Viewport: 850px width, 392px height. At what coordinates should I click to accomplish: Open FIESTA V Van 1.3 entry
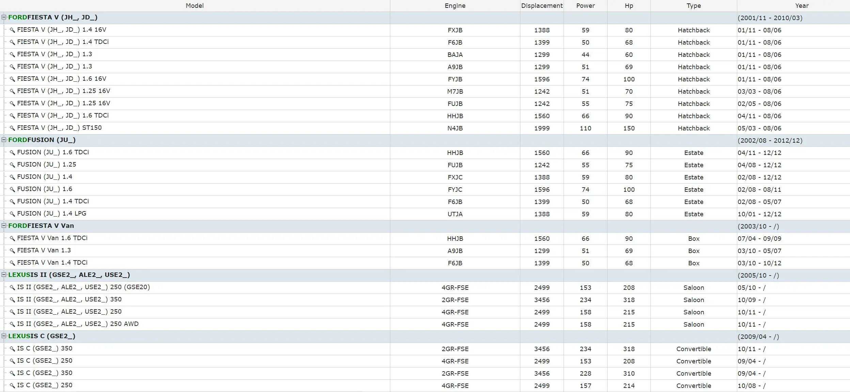click(44, 250)
